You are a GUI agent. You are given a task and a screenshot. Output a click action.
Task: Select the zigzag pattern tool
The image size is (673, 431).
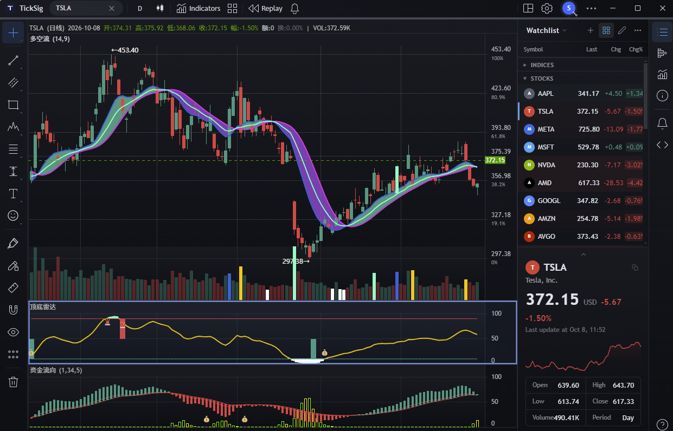[x=13, y=127]
